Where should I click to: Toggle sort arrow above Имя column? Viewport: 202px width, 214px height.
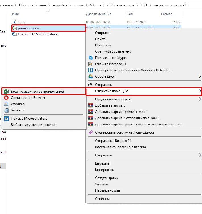pyautogui.click(x=47, y=11)
